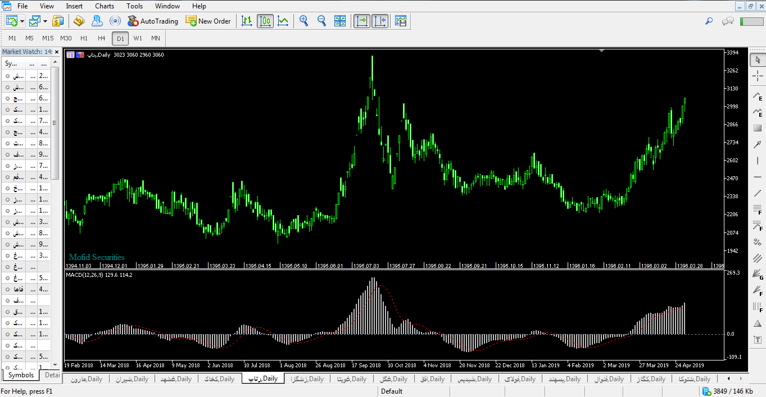Zoom out of the chart
The width and height of the screenshot is (766, 397).
pos(322,21)
